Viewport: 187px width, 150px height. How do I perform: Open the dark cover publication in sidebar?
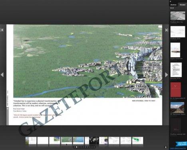coord(176,126)
